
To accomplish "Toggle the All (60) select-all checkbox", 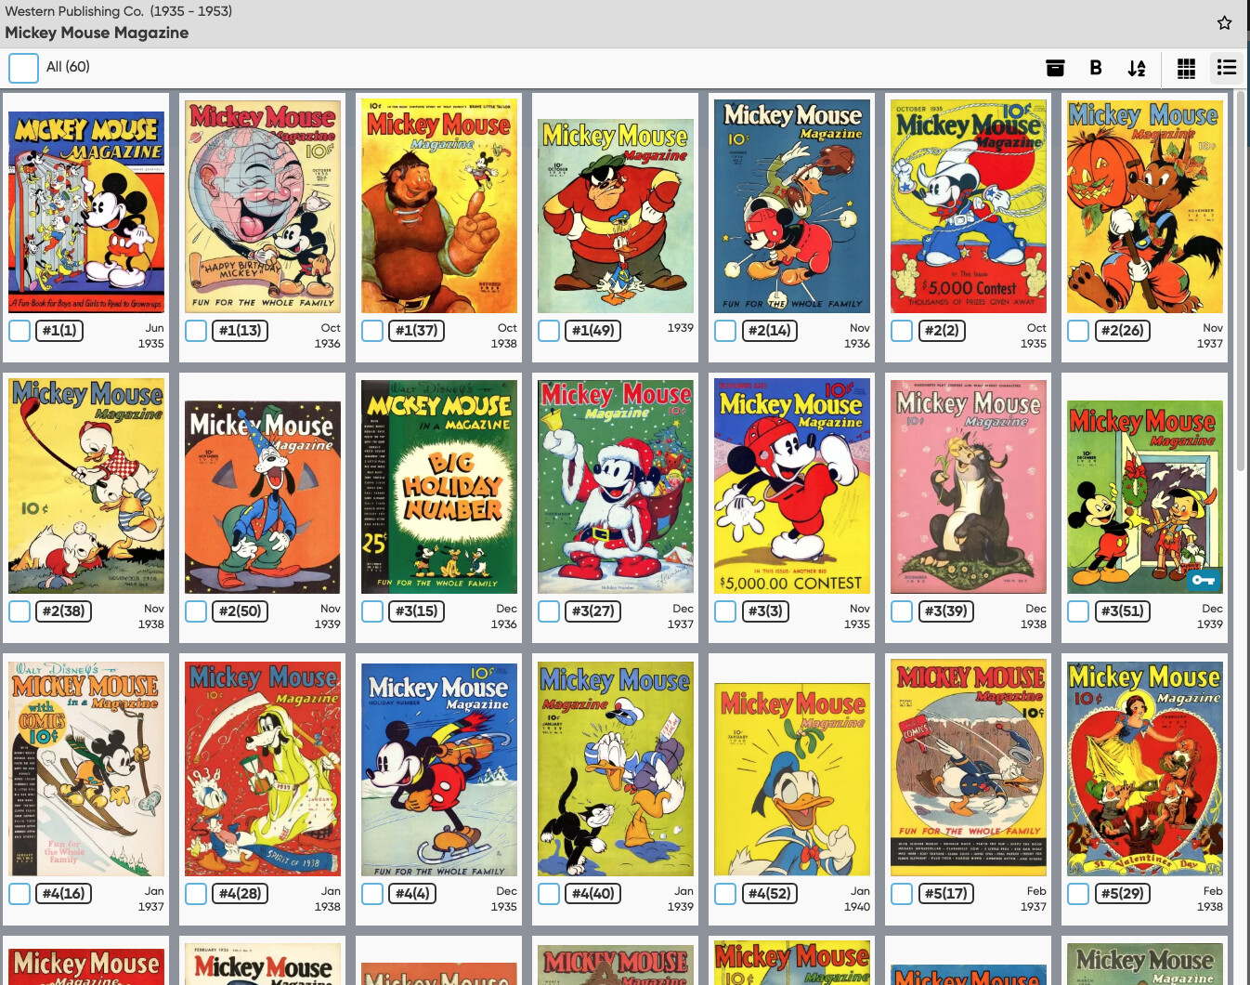I will coord(23,68).
